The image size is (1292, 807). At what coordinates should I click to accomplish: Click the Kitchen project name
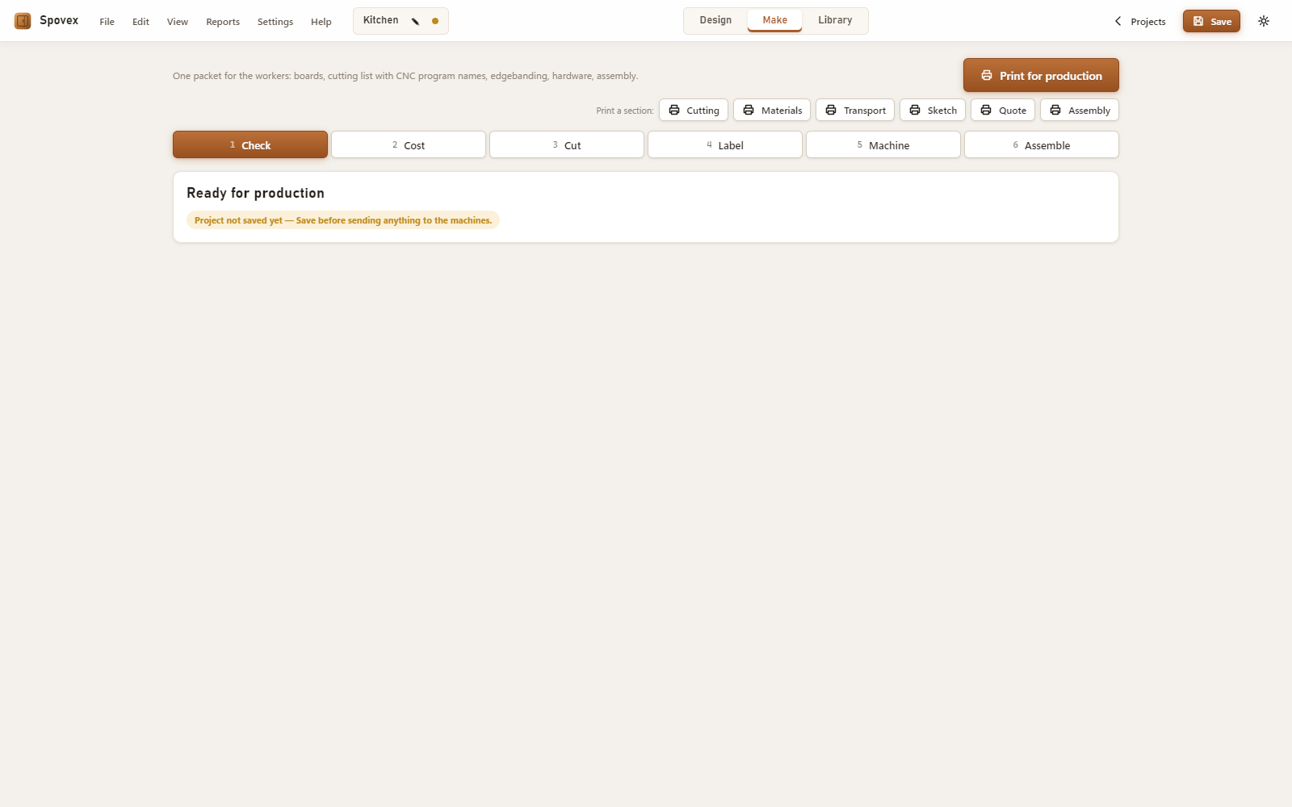coord(380,20)
